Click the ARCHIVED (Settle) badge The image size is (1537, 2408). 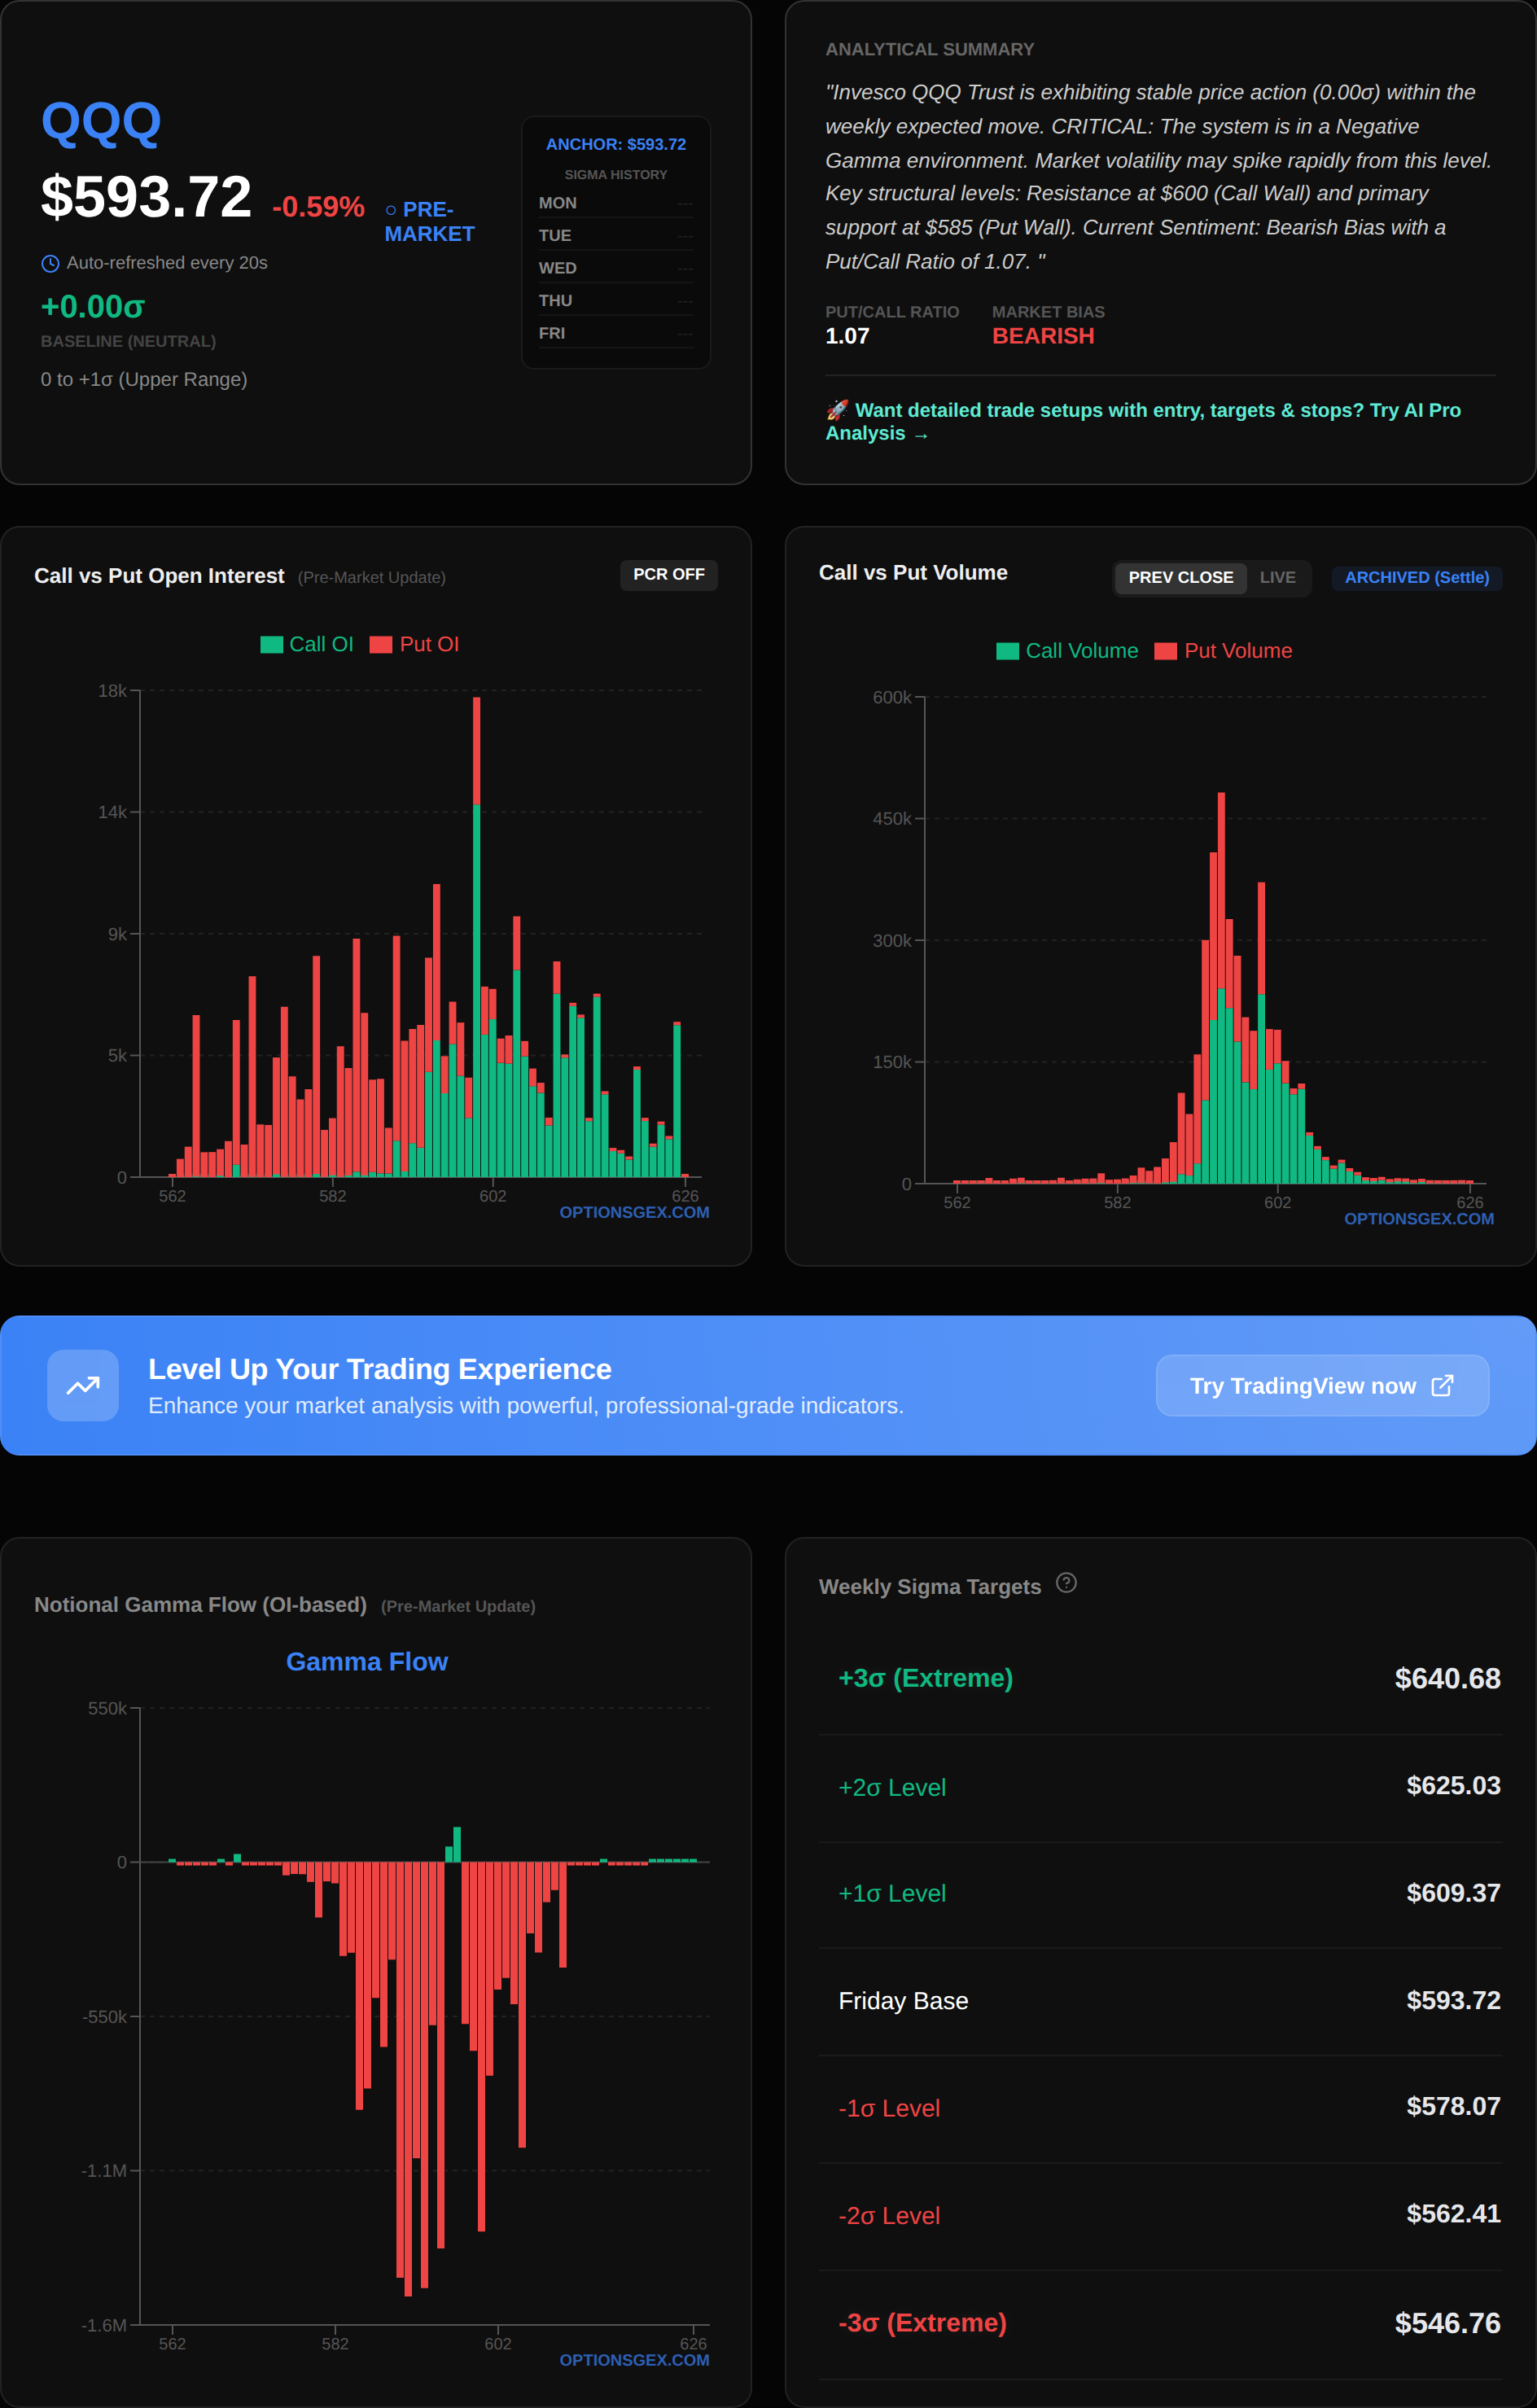1416,578
